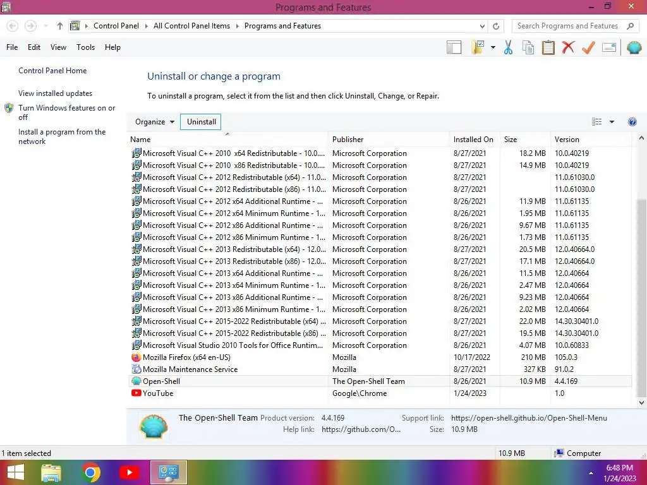
Task: Click the orange checkmark Properties icon
Action: pyautogui.click(x=588, y=47)
